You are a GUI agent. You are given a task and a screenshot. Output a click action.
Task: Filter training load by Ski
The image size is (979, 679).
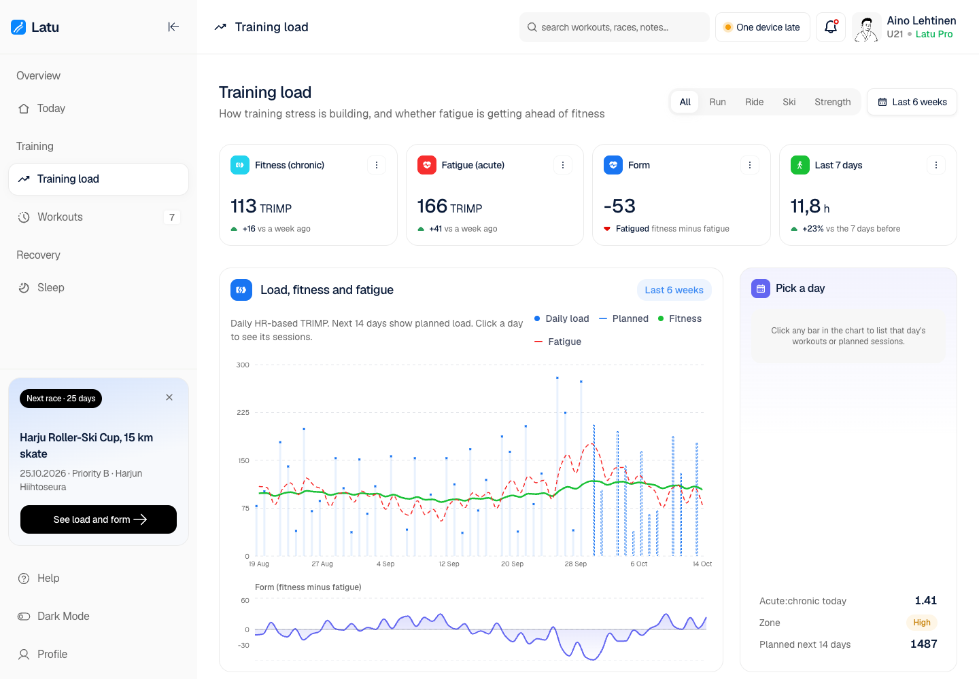(x=789, y=102)
